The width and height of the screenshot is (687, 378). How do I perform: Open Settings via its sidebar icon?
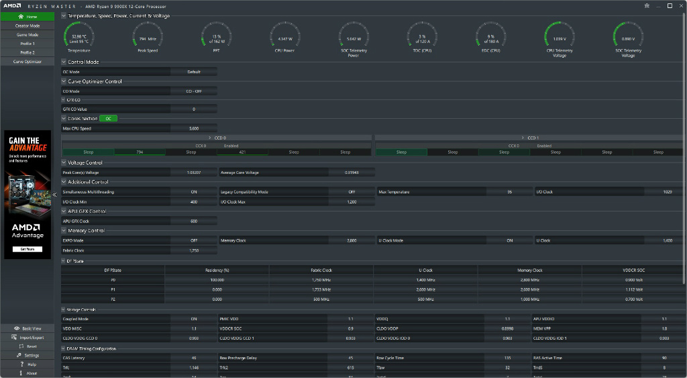click(x=19, y=355)
